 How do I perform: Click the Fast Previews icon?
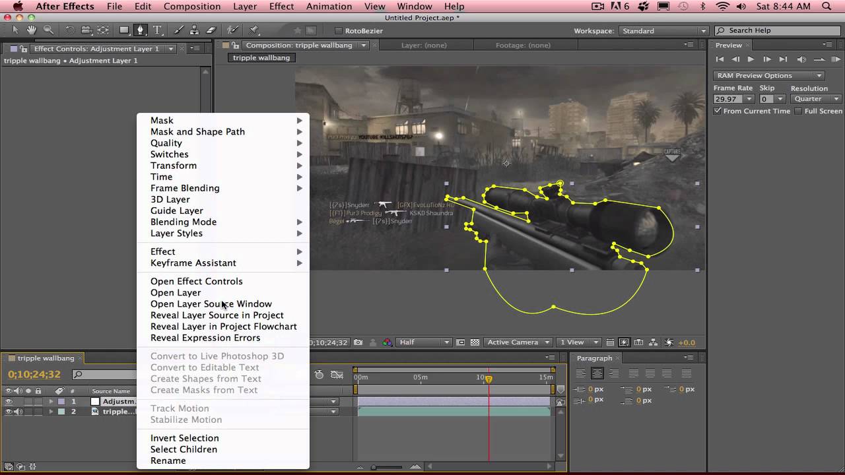[x=624, y=342]
